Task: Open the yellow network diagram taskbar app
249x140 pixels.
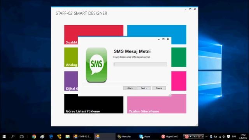Action: point(59,136)
